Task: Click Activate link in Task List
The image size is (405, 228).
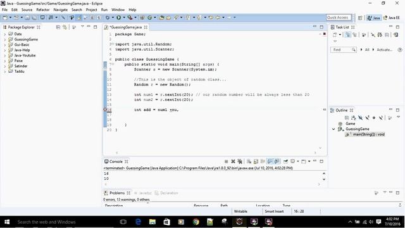Action: click(384, 49)
